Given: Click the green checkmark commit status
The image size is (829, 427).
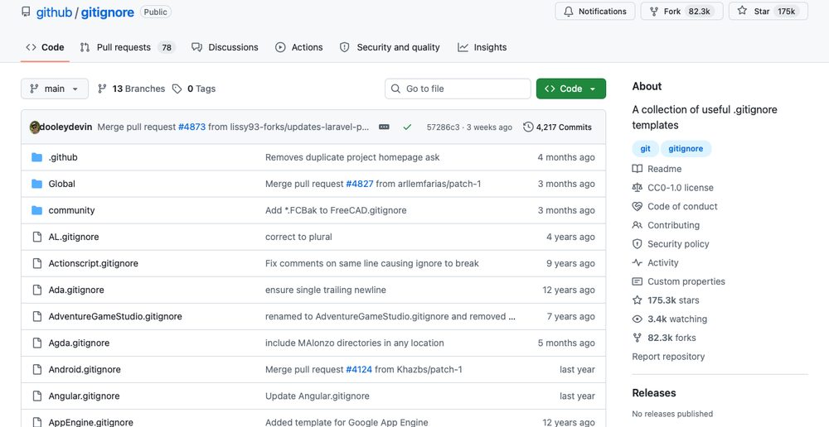Looking at the screenshot, I should (407, 127).
